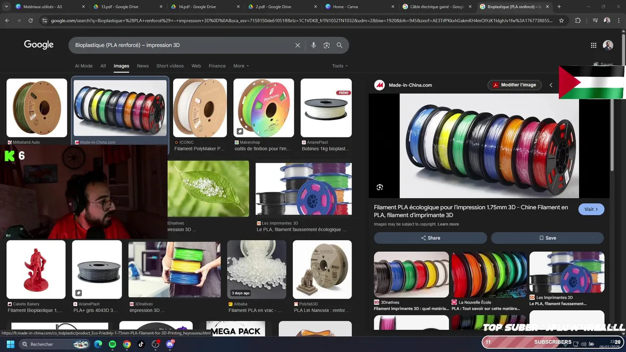The width and height of the screenshot is (626, 352).
Task: Click the Modifier l'image button
Action: pos(514,85)
